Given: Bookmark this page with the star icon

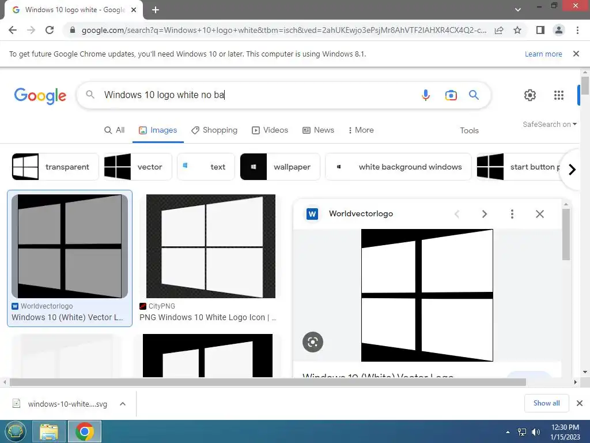Looking at the screenshot, I should pyautogui.click(x=517, y=30).
